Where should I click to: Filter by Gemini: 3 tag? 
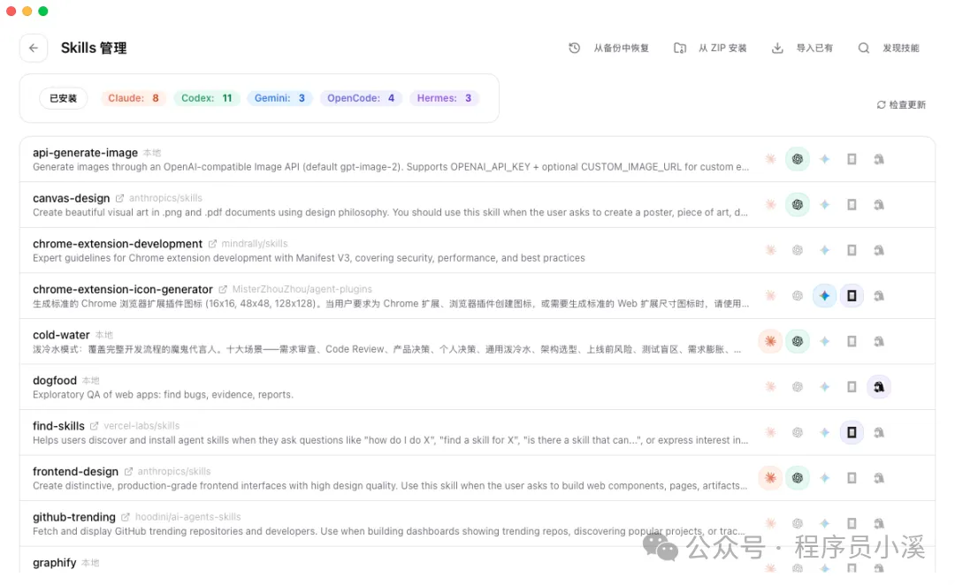click(279, 99)
